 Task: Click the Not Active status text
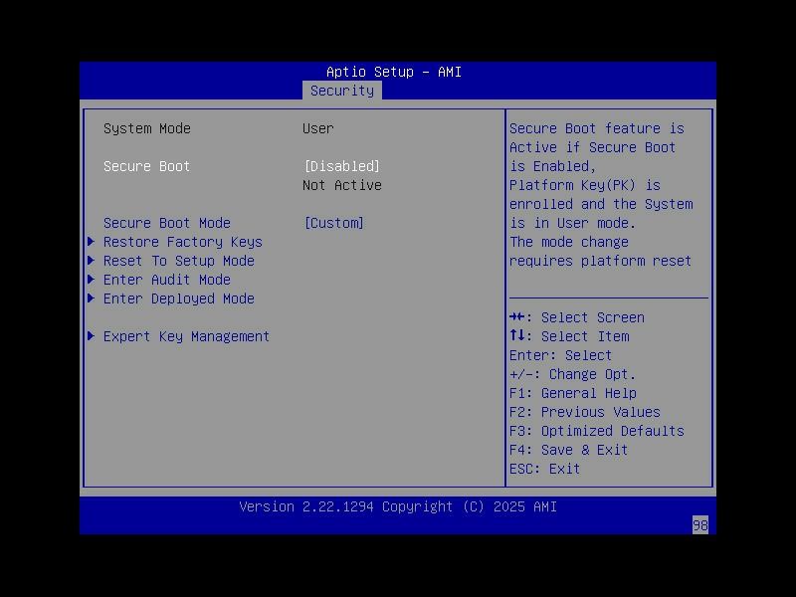coord(341,185)
